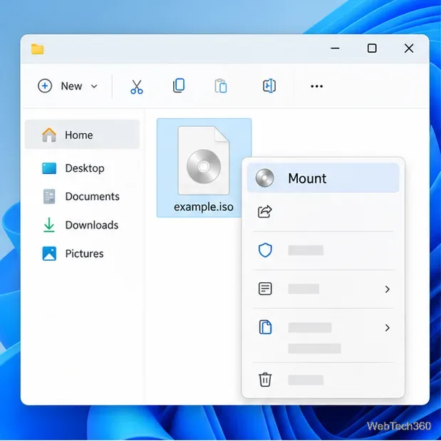The image size is (441, 441).
Task: Maximize the File Explorer window
Action: pos(372,48)
